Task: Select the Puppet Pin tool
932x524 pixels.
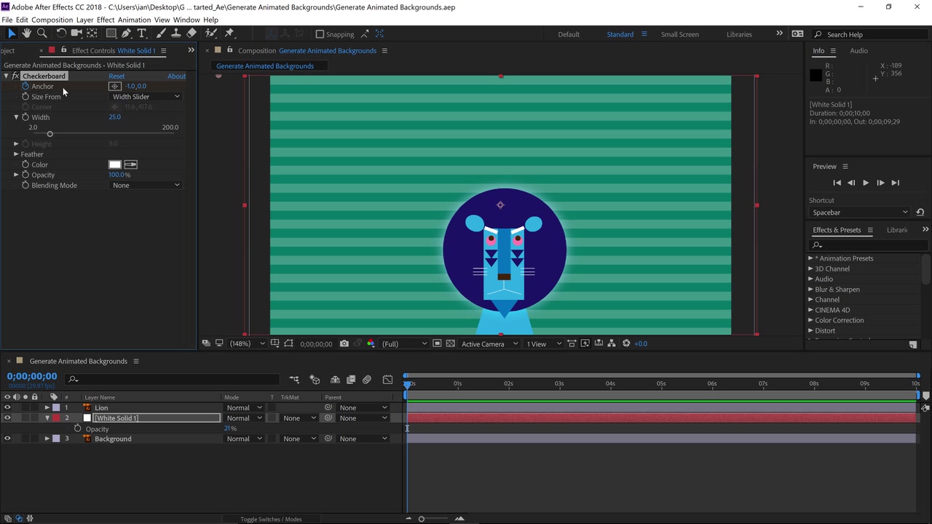Action: [x=229, y=33]
